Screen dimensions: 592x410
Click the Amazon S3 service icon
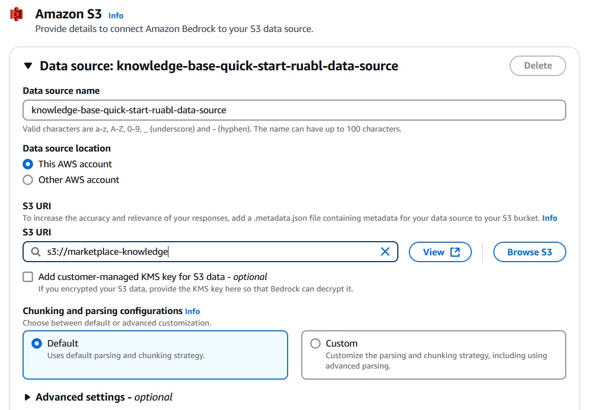click(17, 14)
